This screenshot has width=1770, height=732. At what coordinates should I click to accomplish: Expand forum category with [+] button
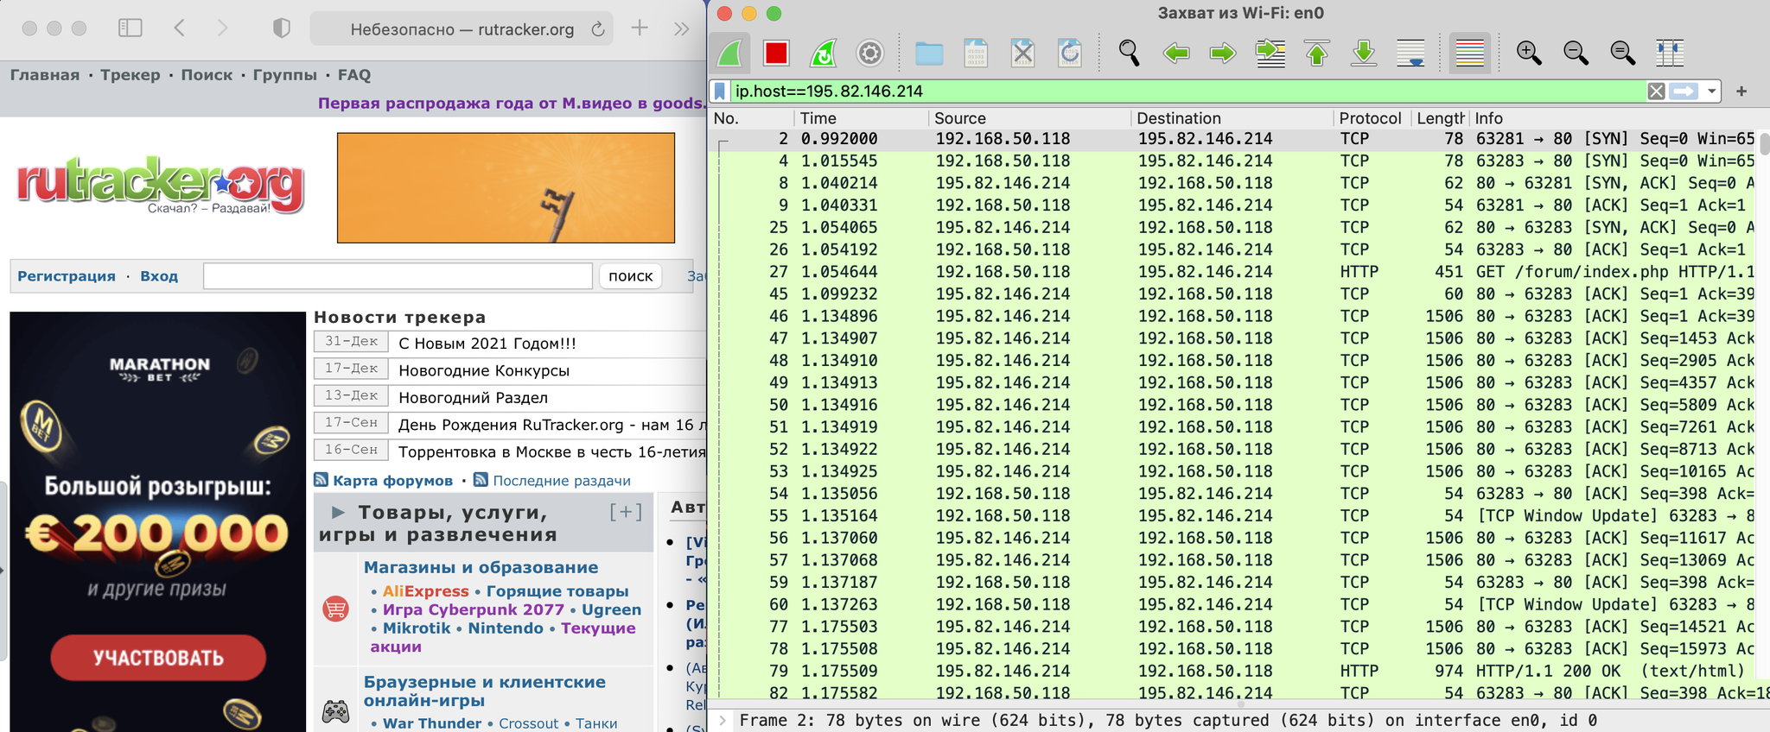pyautogui.click(x=626, y=512)
